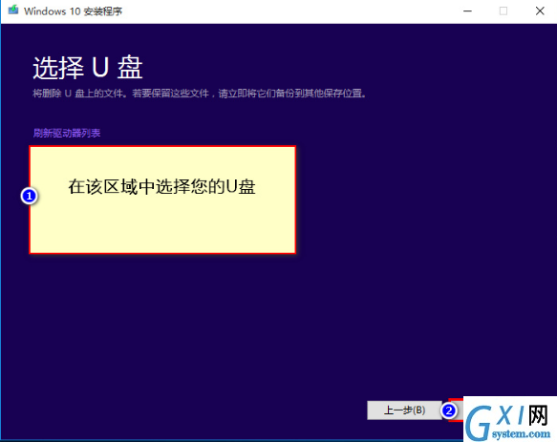The height and width of the screenshot is (442, 557).
Task: Minimize the Windows 10 安装程序 window
Action: (x=467, y=11)
